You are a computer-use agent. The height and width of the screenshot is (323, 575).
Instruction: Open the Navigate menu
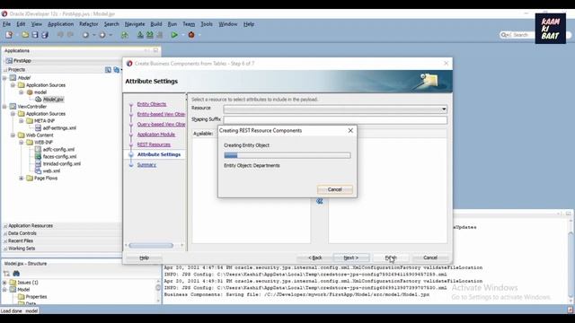135,24
